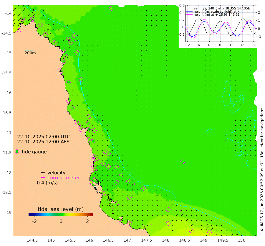The height and width of the screenshot is (246, 265).
Task: Click the '2' tick under the color bar
Action: [x=87, y=221]
